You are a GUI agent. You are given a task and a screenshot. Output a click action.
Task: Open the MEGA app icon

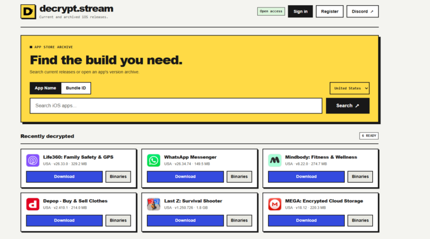pyautogui.click(x=275, y=204)
